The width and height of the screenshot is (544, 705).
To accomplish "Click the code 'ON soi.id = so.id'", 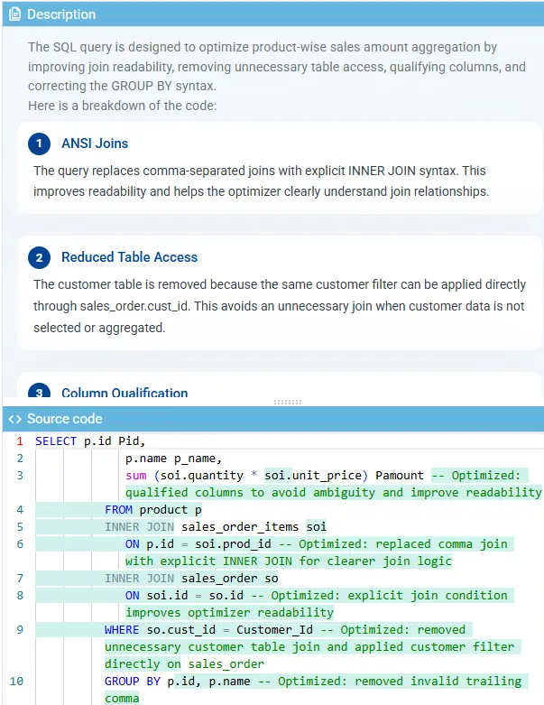I will coord(184,595).
